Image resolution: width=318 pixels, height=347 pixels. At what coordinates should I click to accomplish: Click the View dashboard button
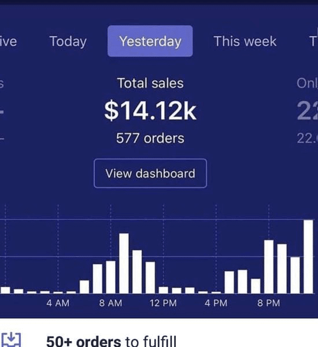tap(150, 173)
